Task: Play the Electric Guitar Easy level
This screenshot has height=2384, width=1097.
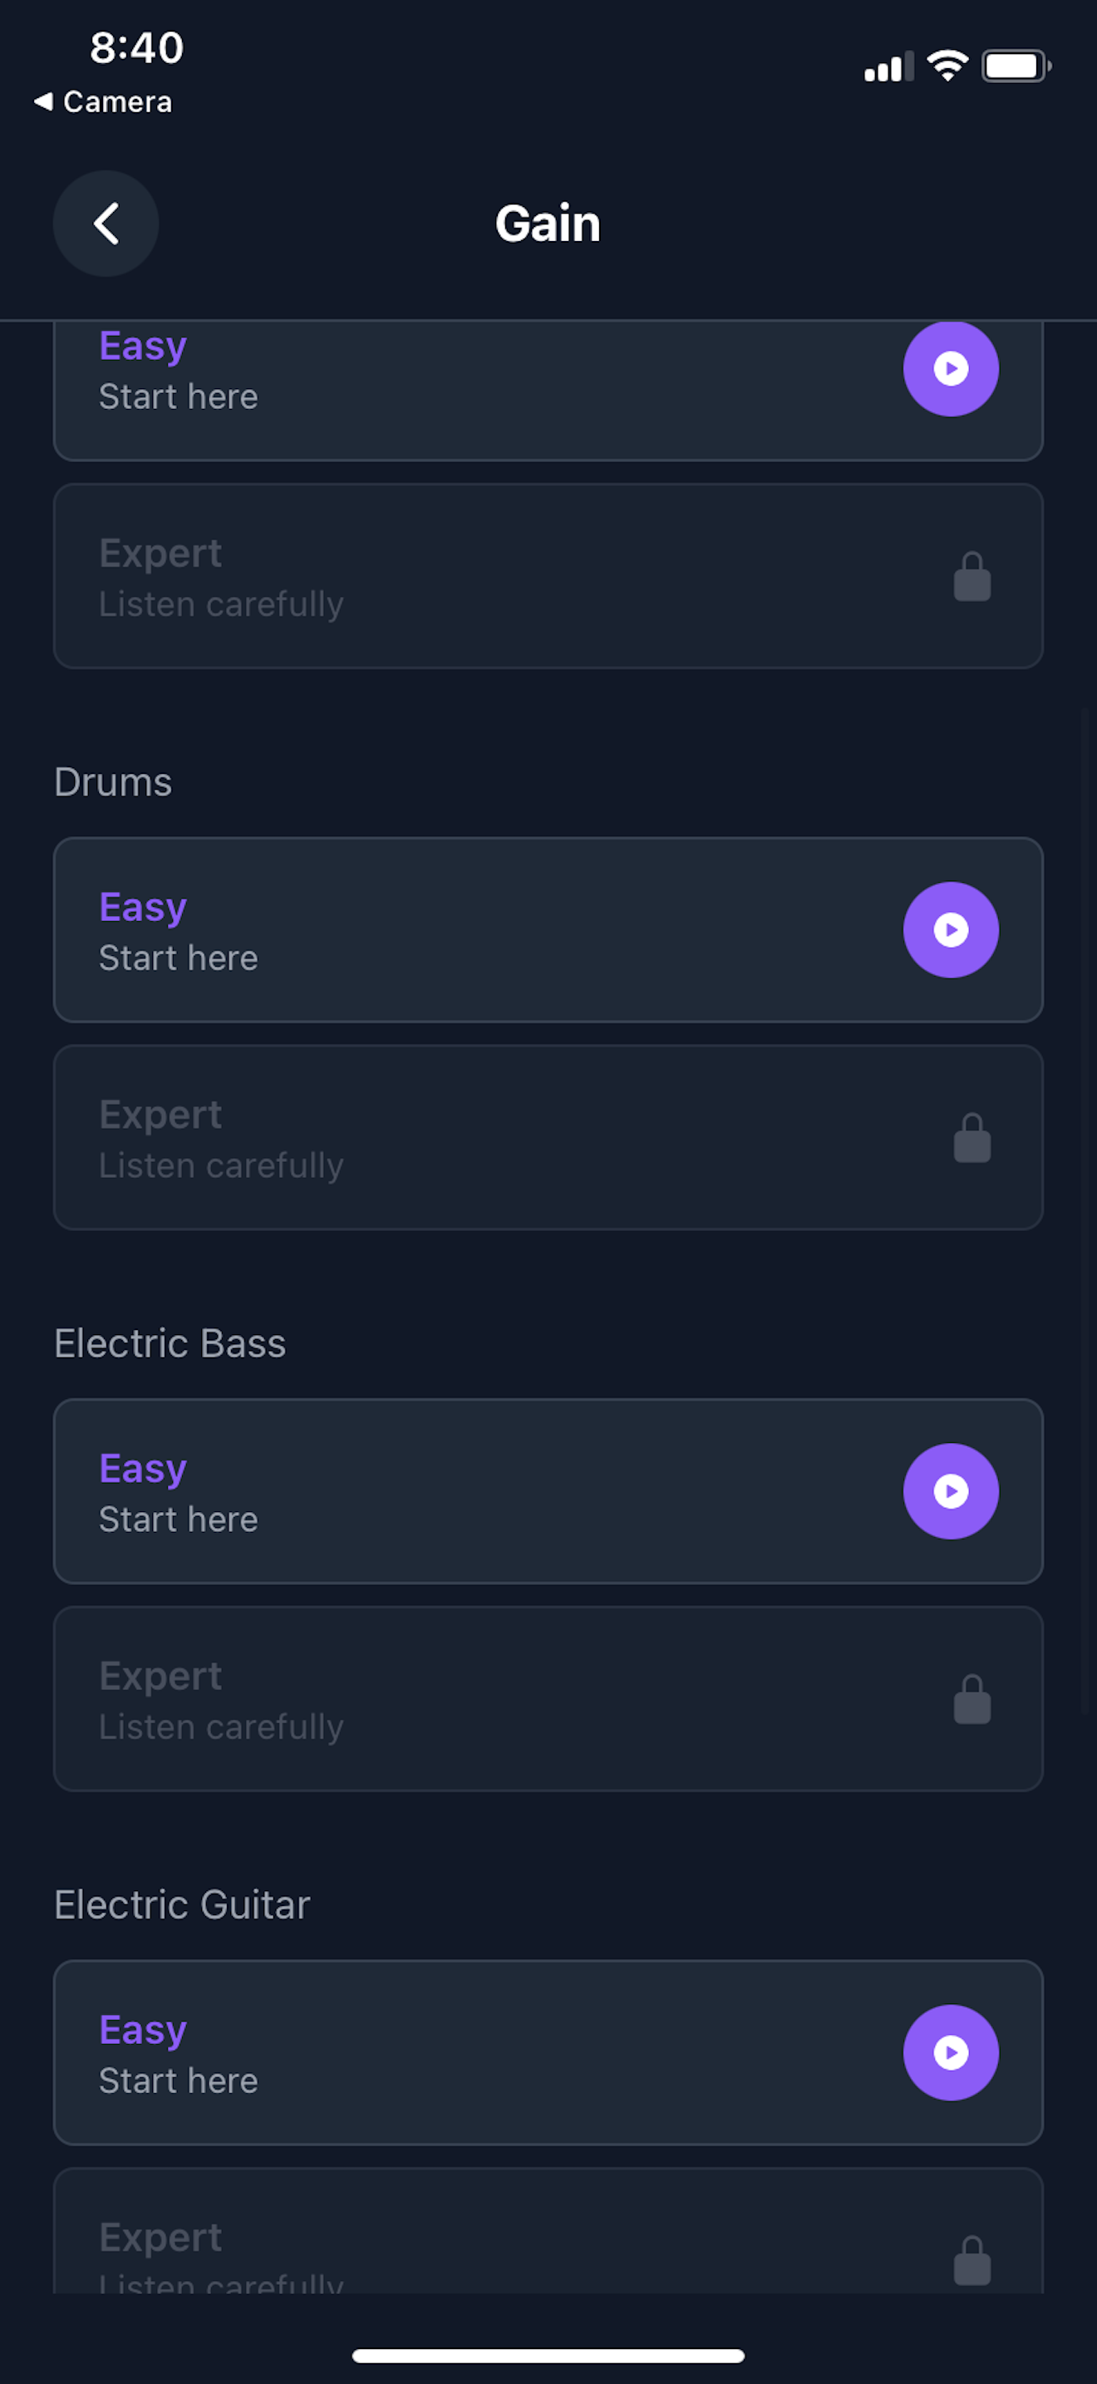Action: (950, 2052)
